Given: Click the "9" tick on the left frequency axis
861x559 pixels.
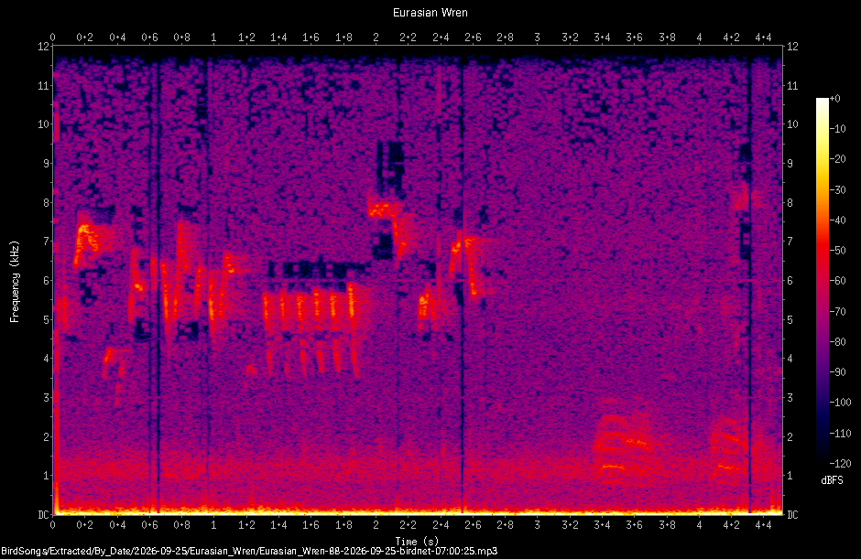Looking at the screenshot, I should 46,164.
